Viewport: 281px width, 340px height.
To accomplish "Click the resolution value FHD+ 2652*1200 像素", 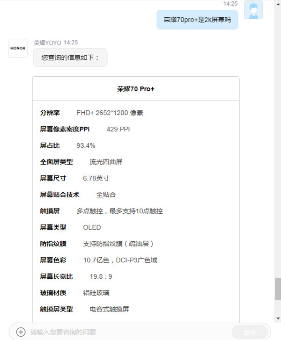I will click(x=110, y=113).
